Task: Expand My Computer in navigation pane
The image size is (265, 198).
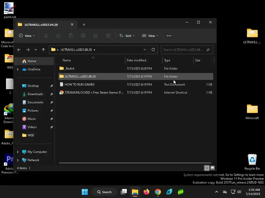Action: pyautogui.click(x=18, y=152)
